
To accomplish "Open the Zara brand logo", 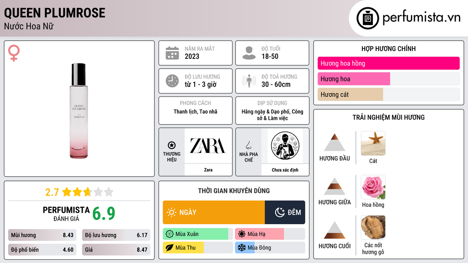I will [x=208, y=146].
